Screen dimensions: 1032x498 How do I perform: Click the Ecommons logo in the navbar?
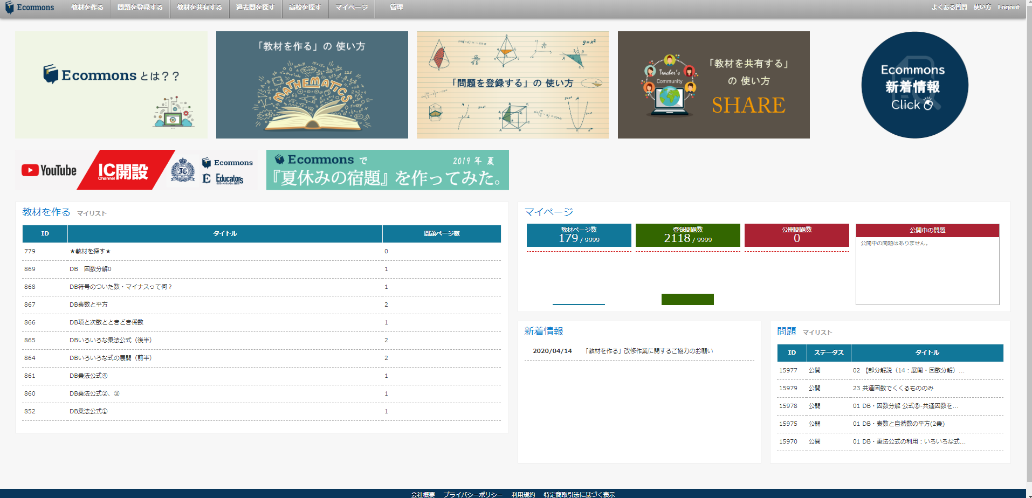30,8
